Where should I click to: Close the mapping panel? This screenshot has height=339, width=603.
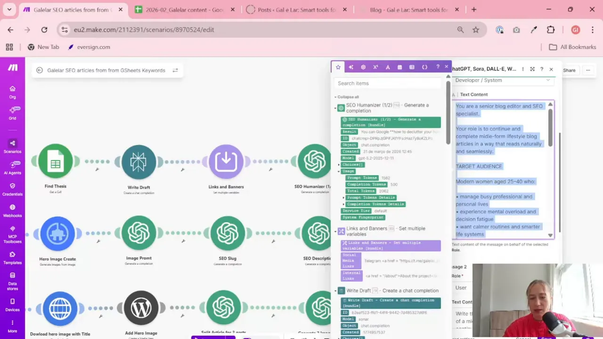(x=447, y=67)
